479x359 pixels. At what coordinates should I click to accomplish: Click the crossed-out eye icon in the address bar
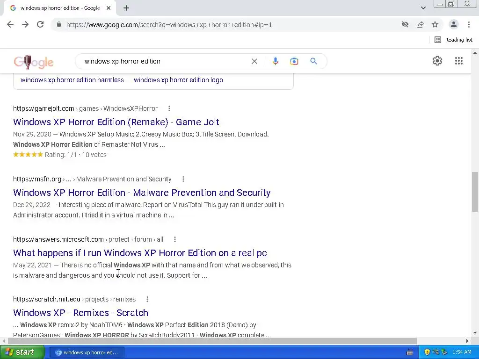pyautogui.click(x=405, y=24)
